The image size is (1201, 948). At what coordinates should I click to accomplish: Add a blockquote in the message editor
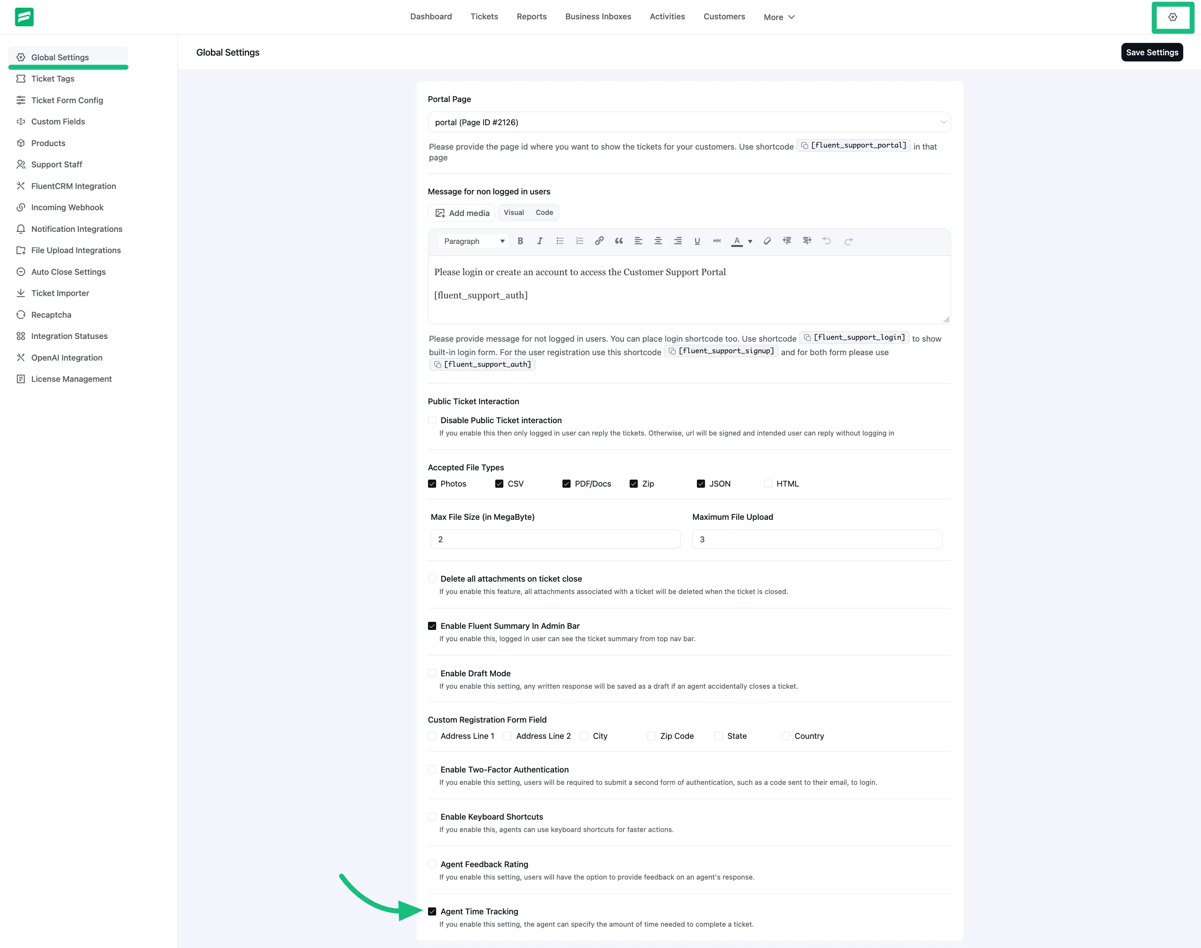pyautogui.click(x=618, y=241)
